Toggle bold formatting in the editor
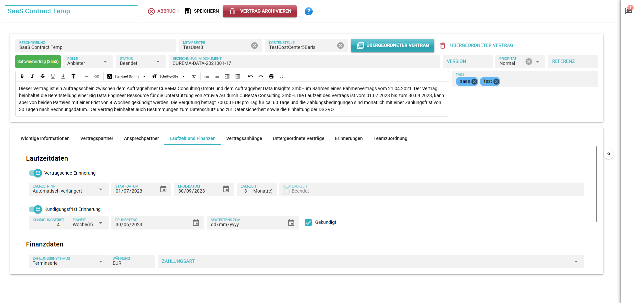The height and width of the screenshot is (303, 639). tap(22, 76)
